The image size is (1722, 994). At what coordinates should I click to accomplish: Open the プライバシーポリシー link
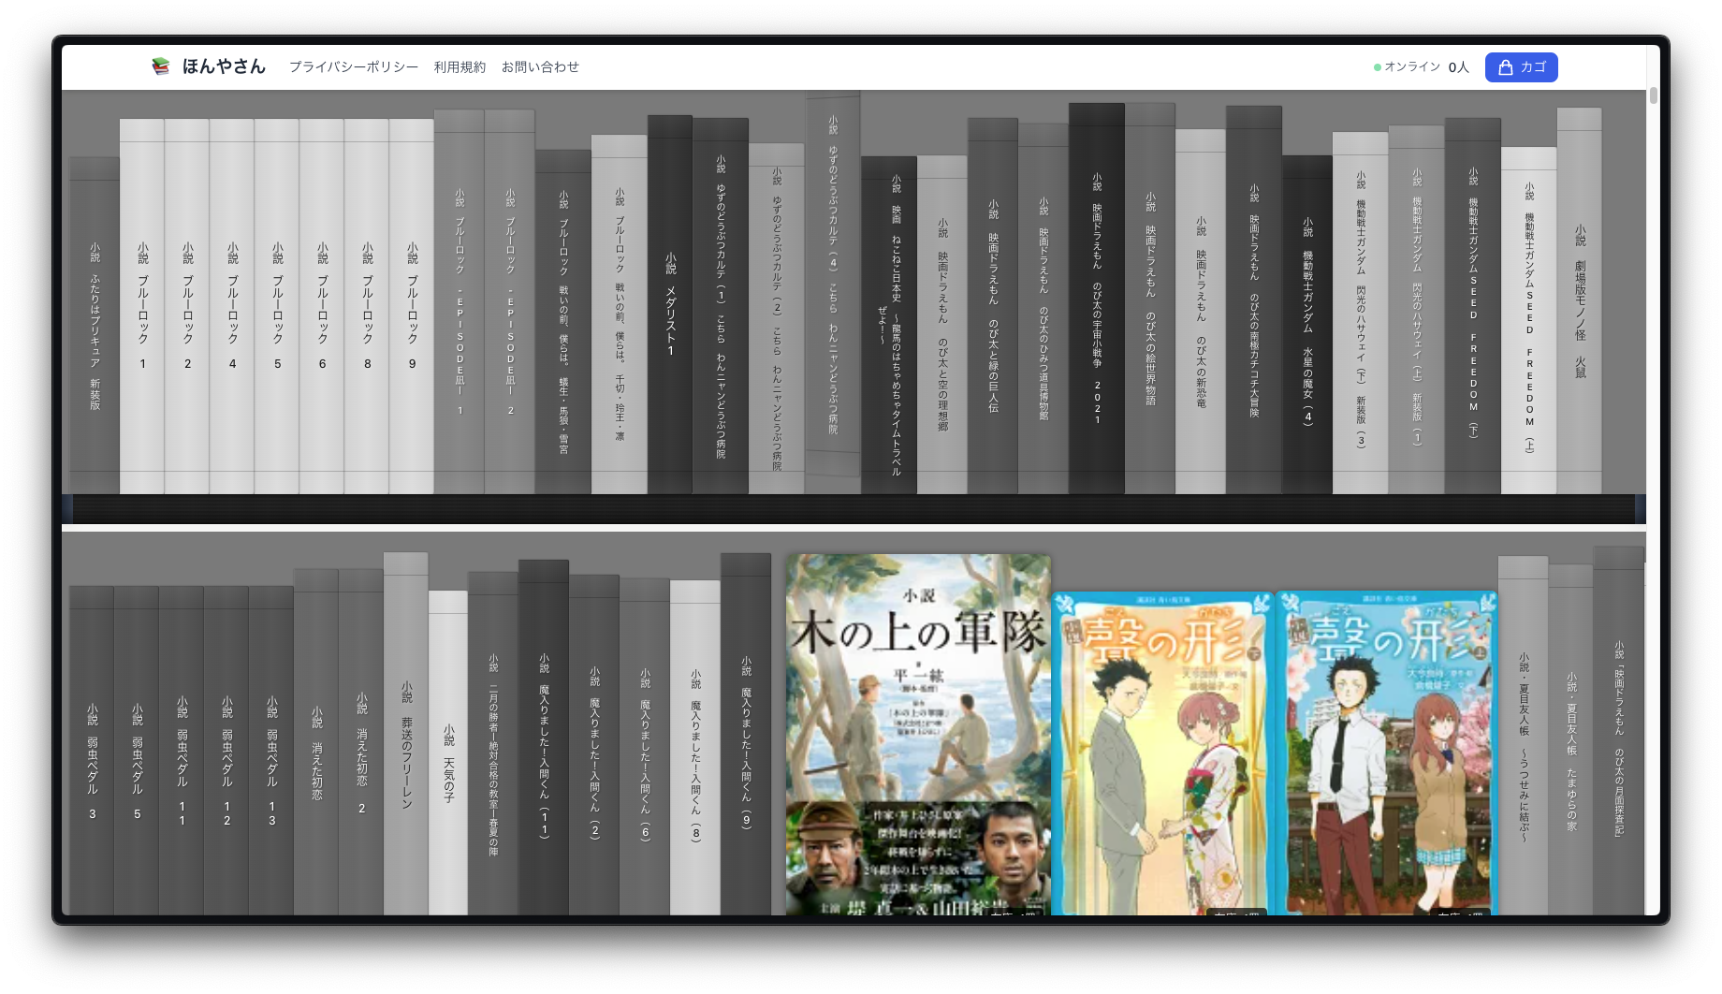353,67
